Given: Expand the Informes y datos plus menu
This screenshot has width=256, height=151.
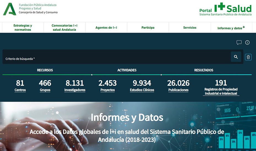Looking at the screenshot, I should click(231, 28).
